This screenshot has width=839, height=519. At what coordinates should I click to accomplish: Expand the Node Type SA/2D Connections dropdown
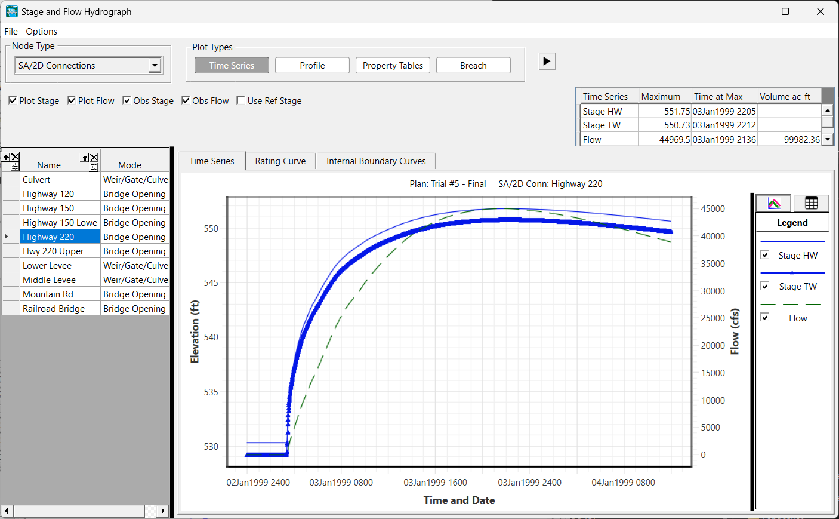point(155,65)
